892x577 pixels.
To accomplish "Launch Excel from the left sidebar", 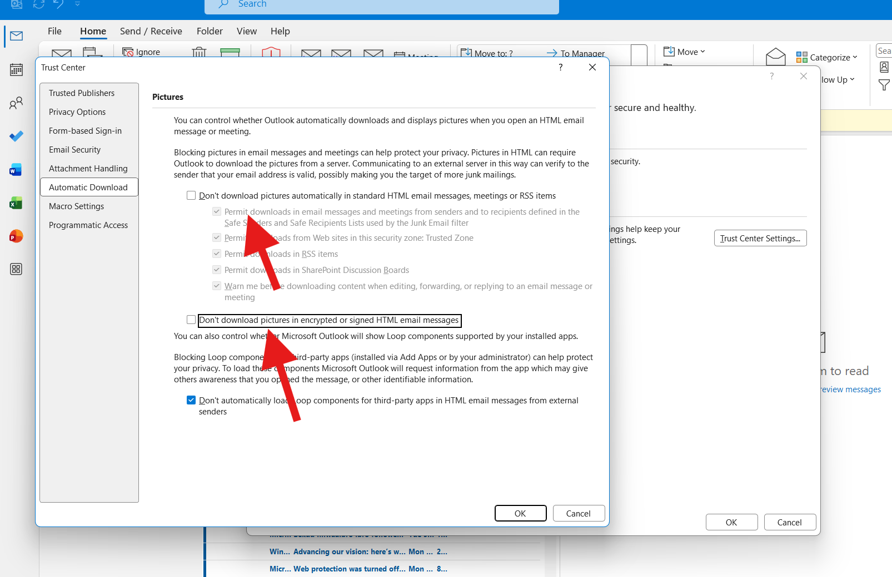I will point(16,203).
